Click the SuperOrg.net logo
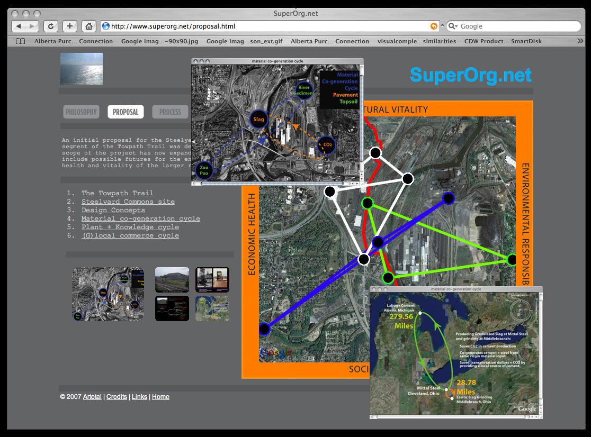Image resolution: width=591 pixels, height=437 pixels. coord(471,75)
